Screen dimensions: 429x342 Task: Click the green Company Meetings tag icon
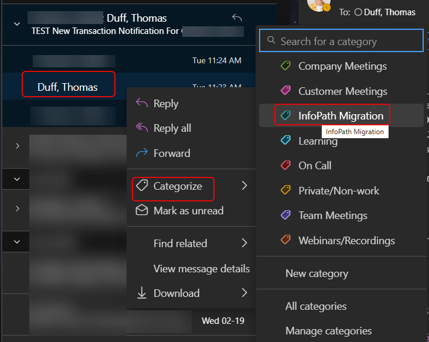point(285,66)
